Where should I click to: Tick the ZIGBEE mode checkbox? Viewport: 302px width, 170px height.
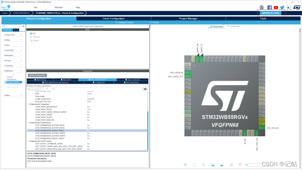pos(31,41)
